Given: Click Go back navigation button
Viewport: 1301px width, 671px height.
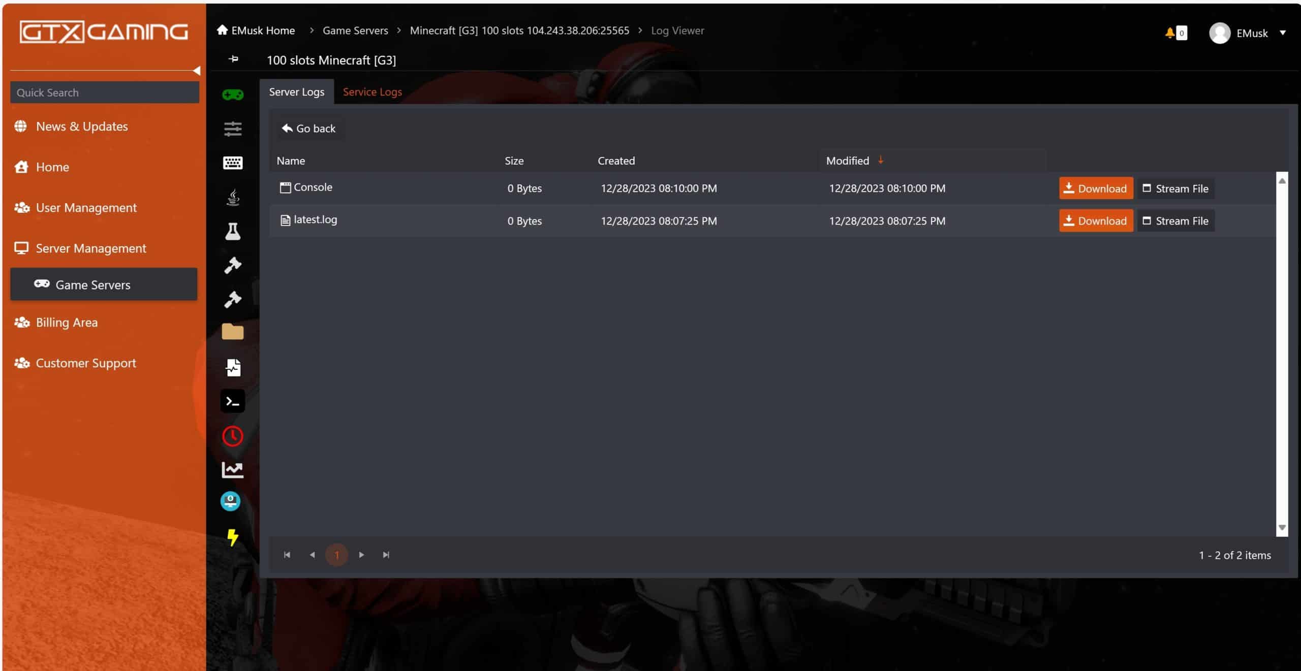Looking at the screenshot, I should click(x=309, y=127).
